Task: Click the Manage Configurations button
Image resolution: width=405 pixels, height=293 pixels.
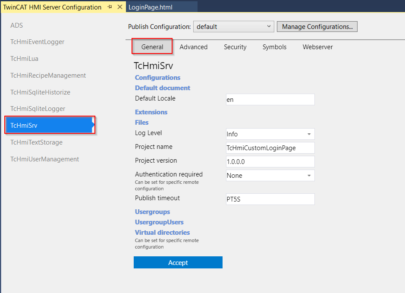Action: (x=317, y=27)
